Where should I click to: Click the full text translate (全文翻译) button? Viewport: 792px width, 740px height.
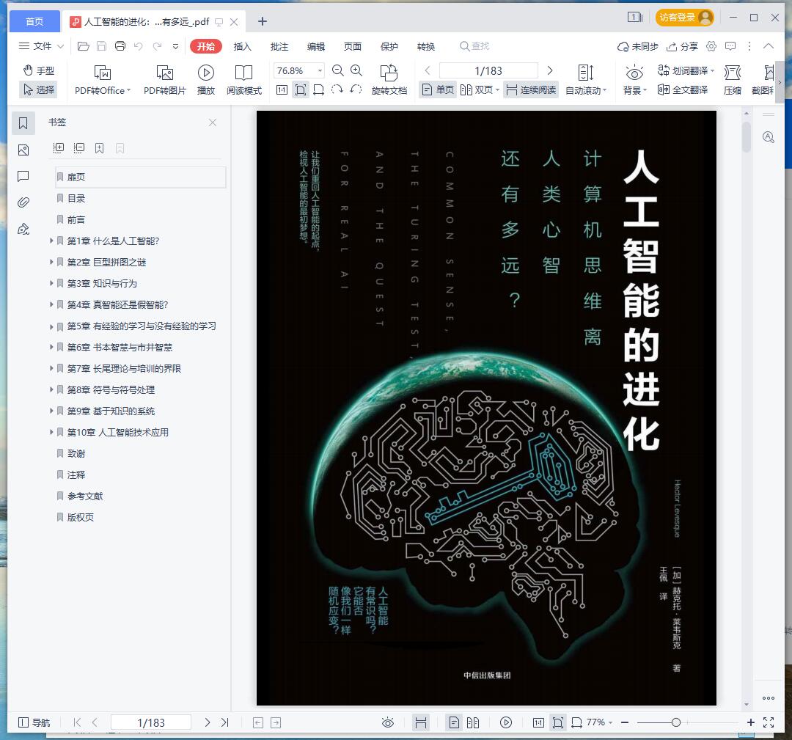pyautogui.click(x=683, y=89)
